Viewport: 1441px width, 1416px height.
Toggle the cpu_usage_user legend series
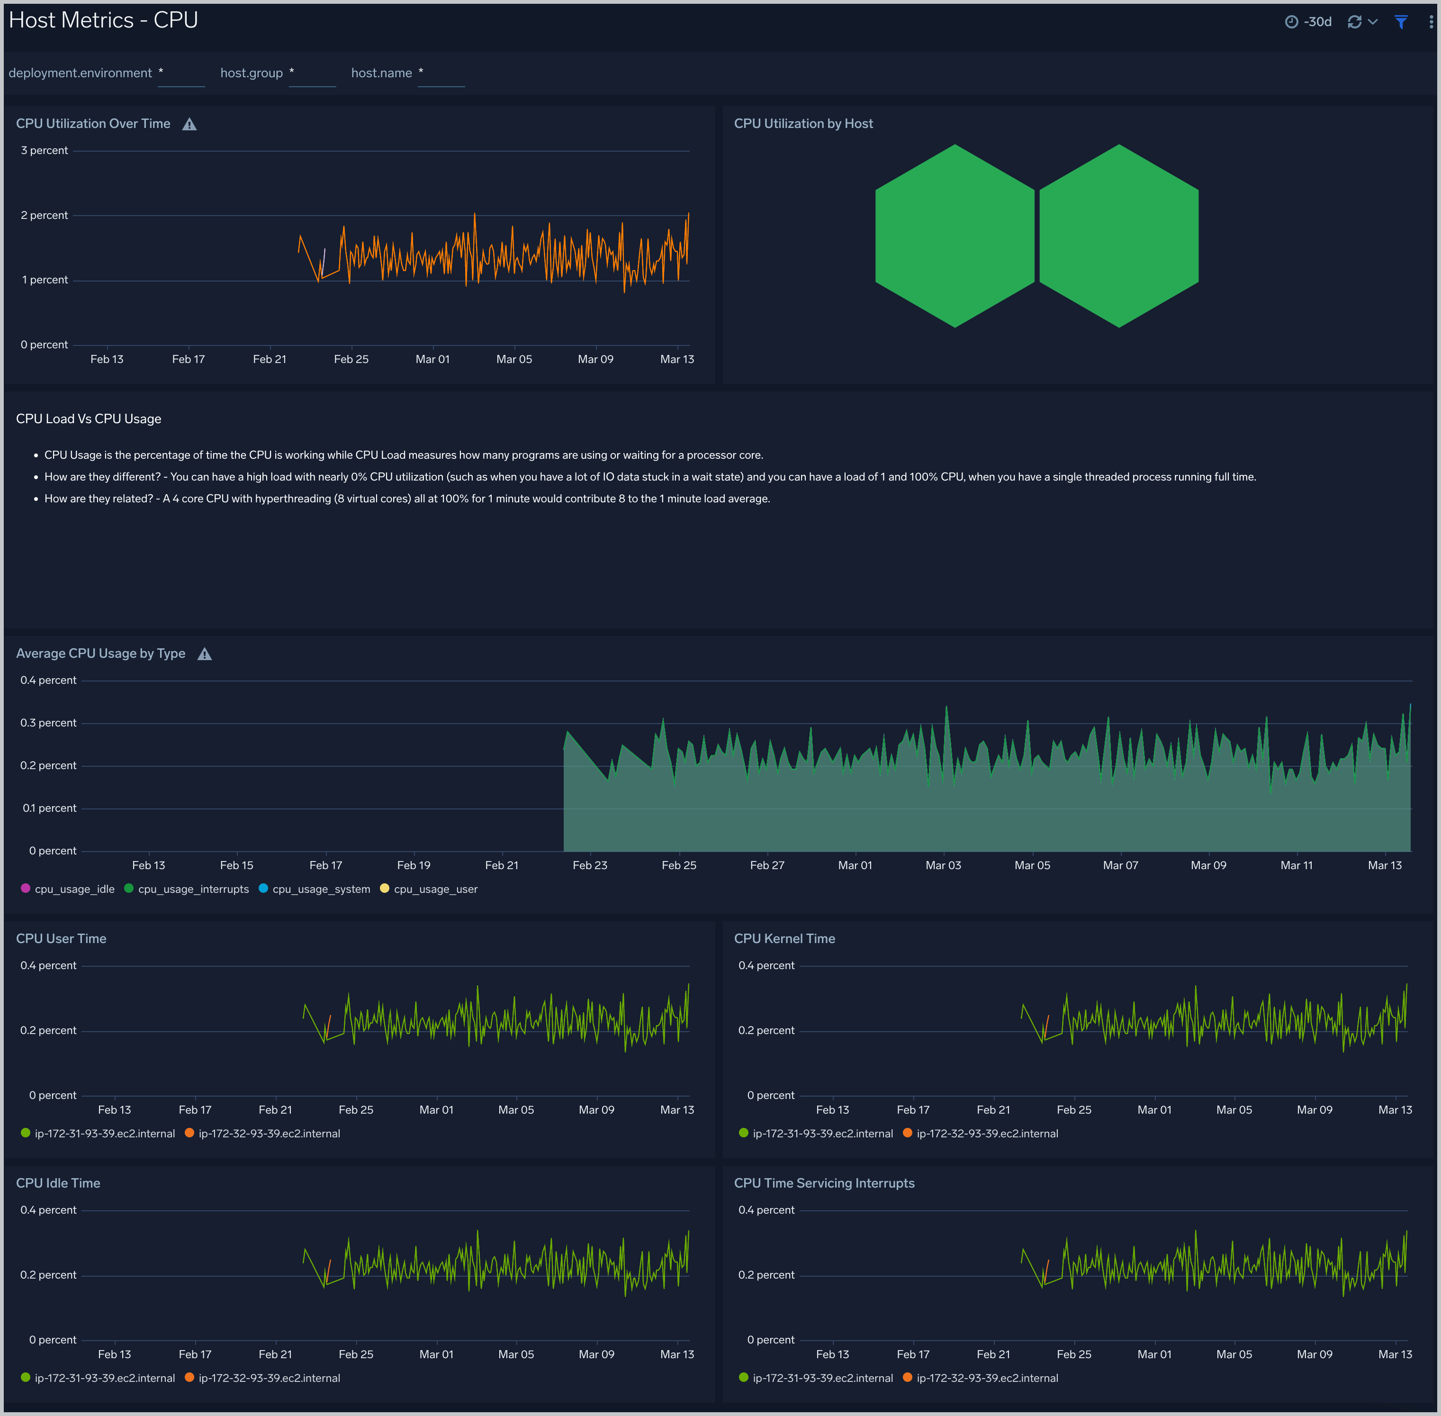[429, 889]
